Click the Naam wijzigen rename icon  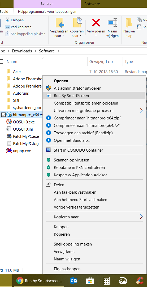(113, 23)
